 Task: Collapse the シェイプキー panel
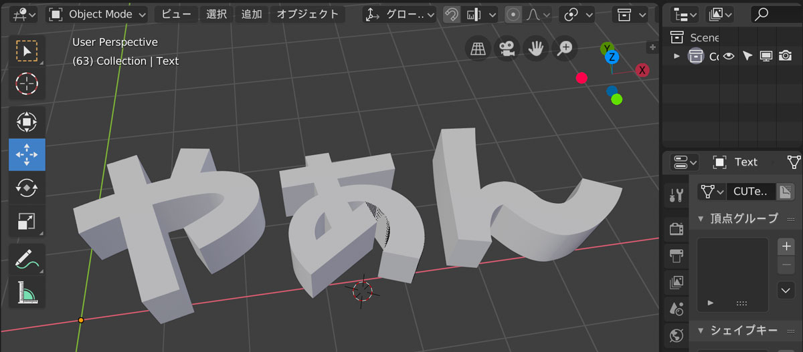[701, 331]
